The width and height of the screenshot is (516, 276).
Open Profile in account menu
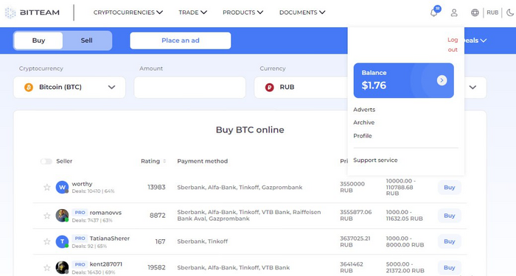pyautogui.click(x=363, y=136)
